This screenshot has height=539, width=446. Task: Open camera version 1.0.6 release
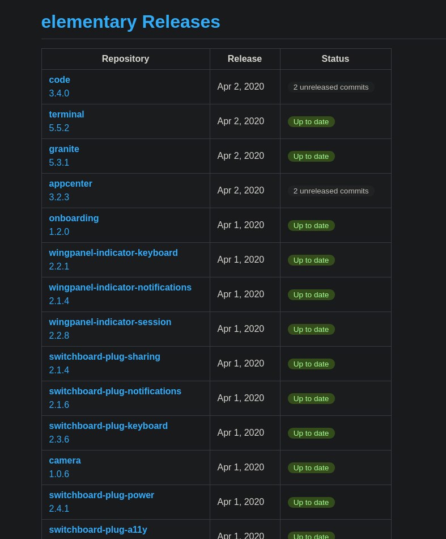point(59,474)
